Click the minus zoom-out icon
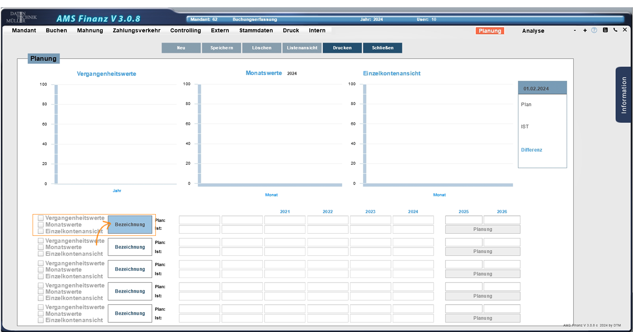Viewport: 633px width, 332px height. point(575,30)
